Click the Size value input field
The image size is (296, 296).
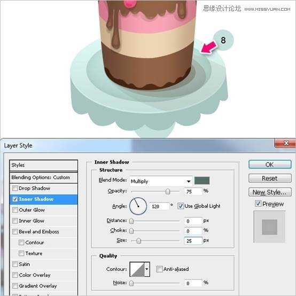(x=193, y=240)
